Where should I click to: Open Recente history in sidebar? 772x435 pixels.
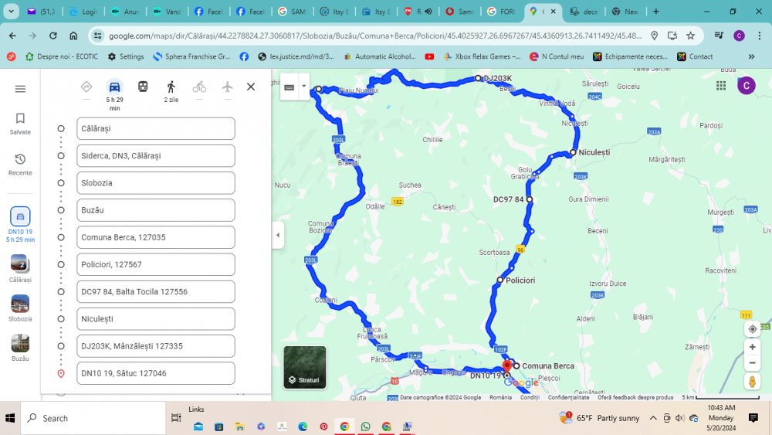tap(20, 164)
